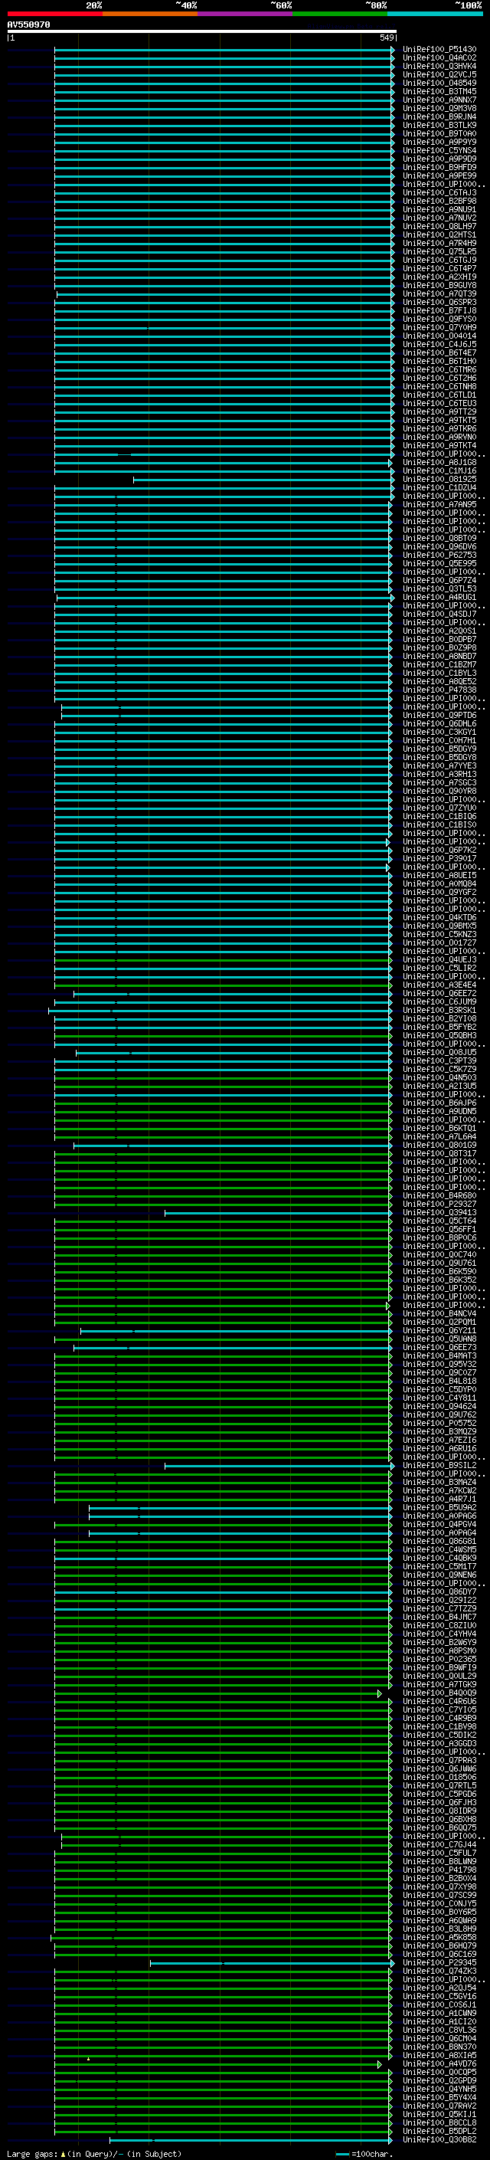Screen dimensions: 490x2160
Task: Select the UniRef100_A4VD76 label
Action: pyautogui.click(x=439, y=2064)
